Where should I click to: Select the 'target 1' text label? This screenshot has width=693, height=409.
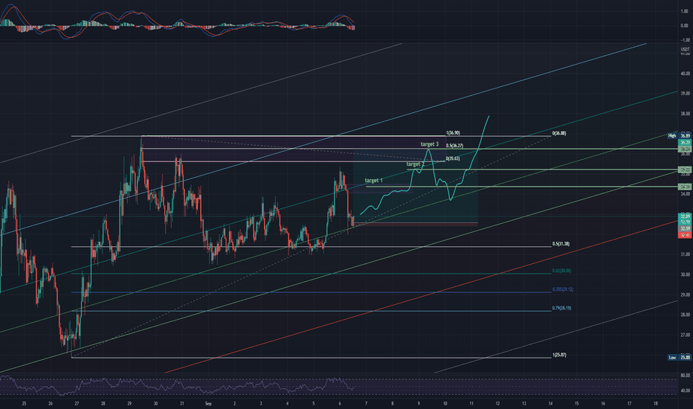pos(373,181)
